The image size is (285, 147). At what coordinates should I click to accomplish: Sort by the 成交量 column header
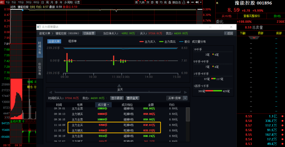tap(103, 105)
